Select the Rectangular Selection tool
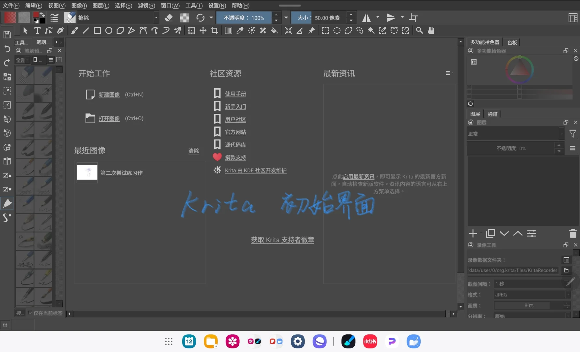Viewport: 580px width, 352px height. point(325,31)
